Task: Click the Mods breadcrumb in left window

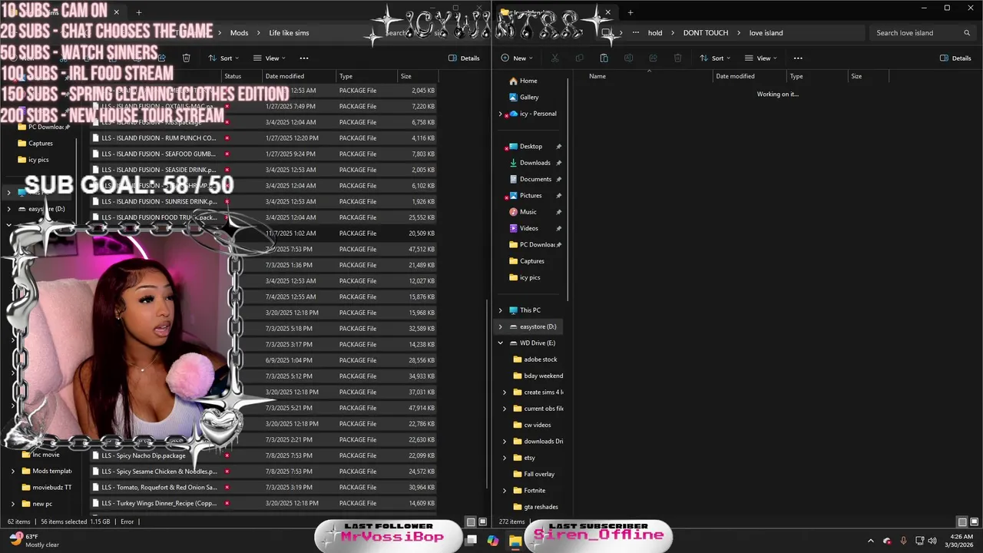Action: tap(239, 33)
